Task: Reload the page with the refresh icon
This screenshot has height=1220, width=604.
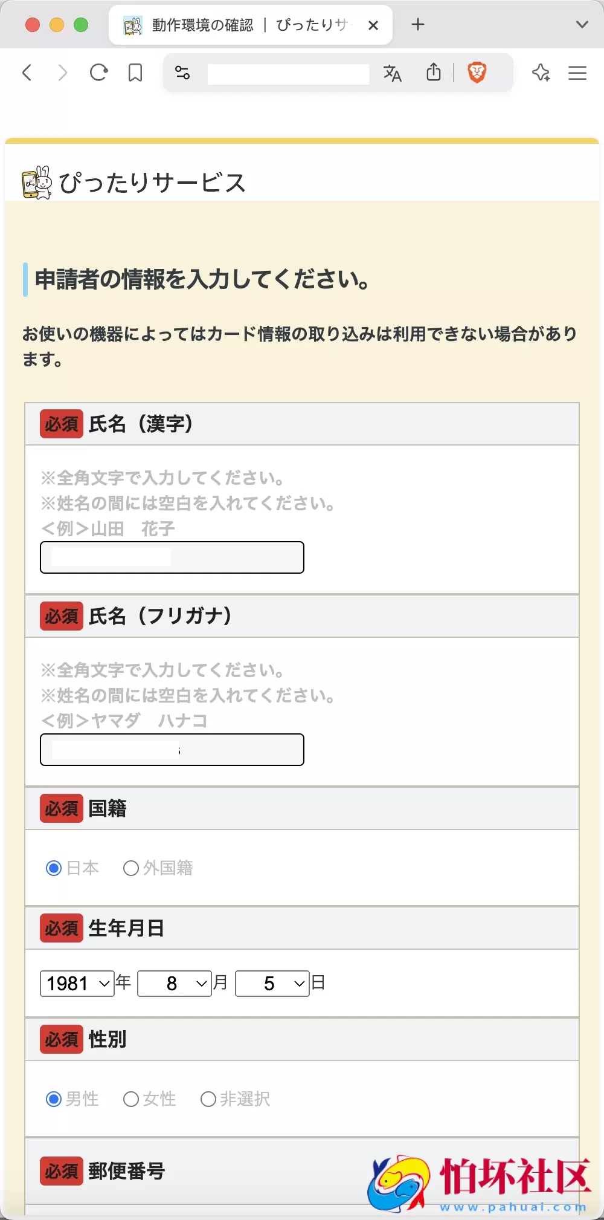Action: click(98, 73)
